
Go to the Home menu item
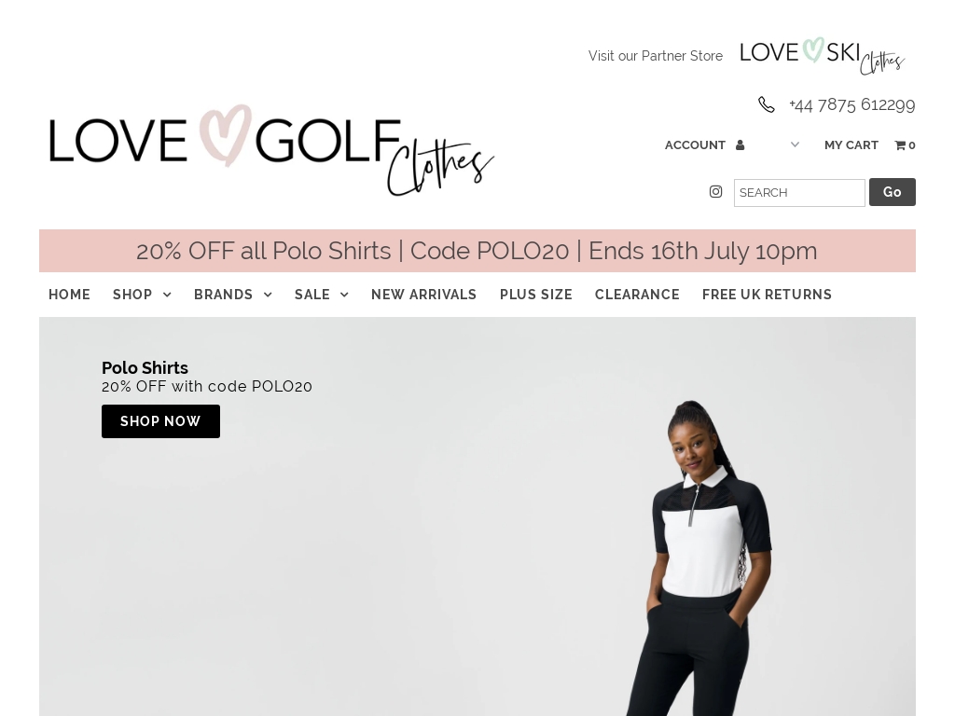(69, 295)
